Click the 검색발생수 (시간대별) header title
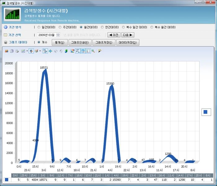Image resolution: width=217 pixels, height=186 pixels. click(x=46, y=11)
